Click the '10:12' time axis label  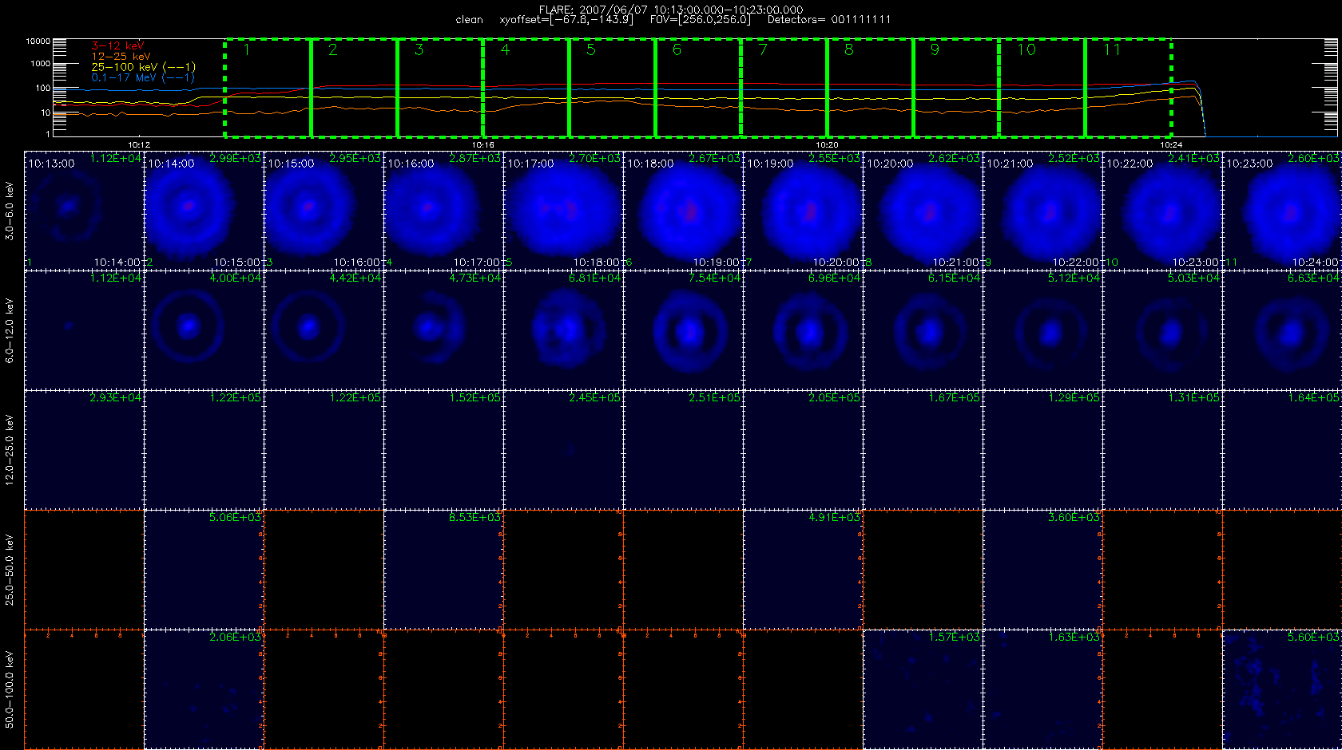coord(139,144)
